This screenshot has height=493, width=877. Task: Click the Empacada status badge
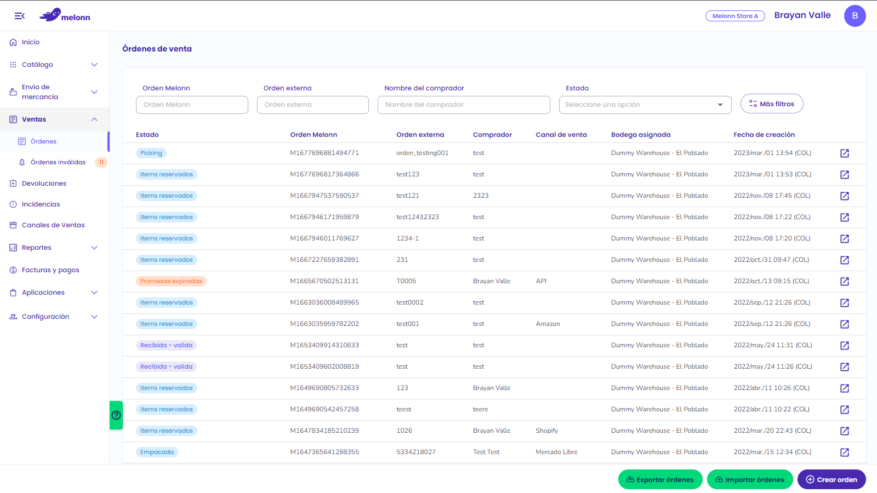157,452
